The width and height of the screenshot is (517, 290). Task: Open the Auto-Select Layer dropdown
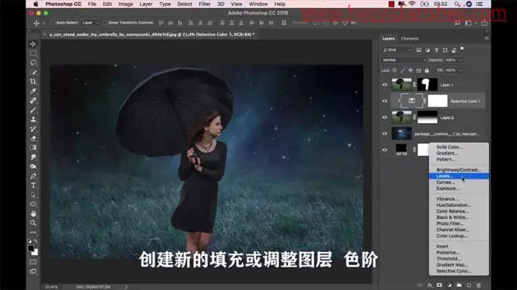point(91,23)
